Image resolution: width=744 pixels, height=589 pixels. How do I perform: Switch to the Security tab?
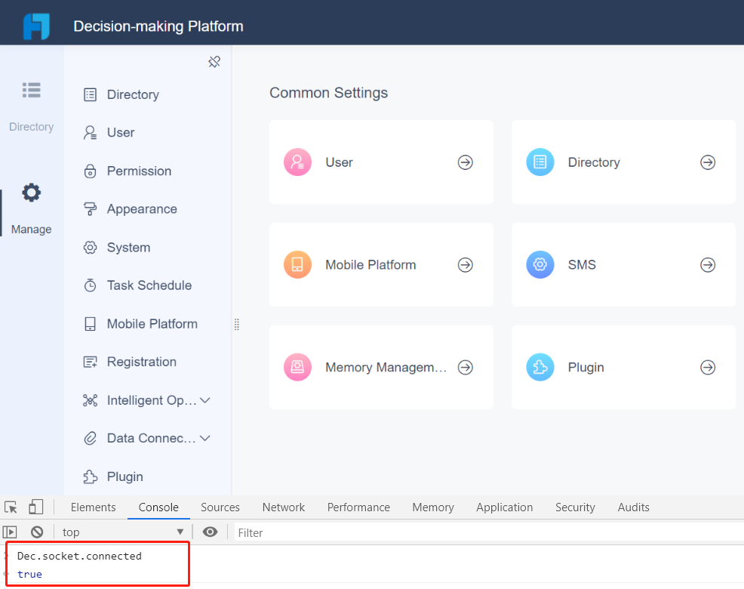tap(575, 507)
